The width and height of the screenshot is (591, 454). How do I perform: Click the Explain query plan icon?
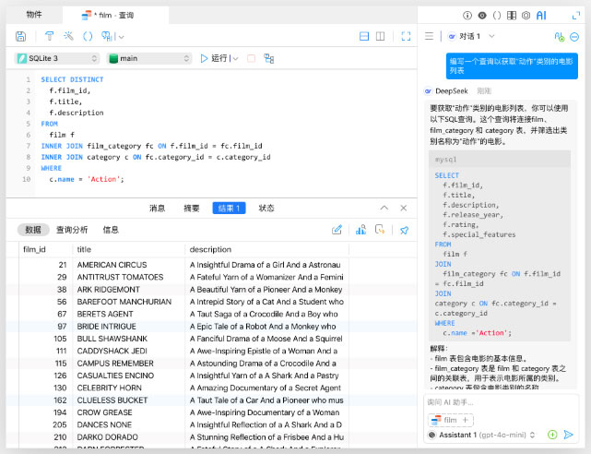point(268,58)
